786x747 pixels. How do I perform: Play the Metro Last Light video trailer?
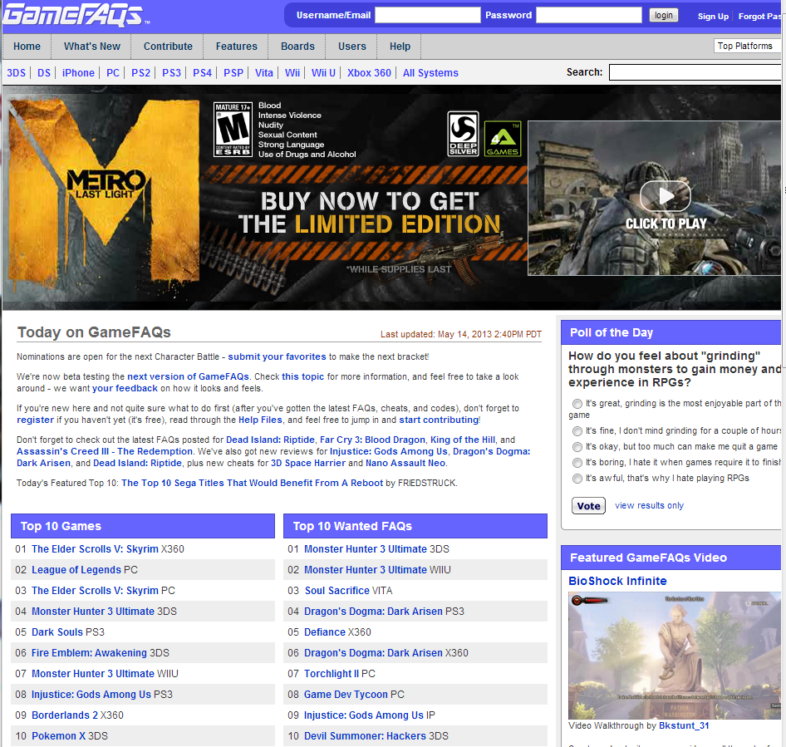click(x=665, y=197)
